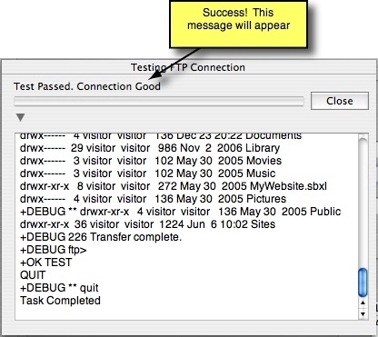Click the MyWebsite.sbxl line in log
Image resolution: width=378 pixels, height=337 pixels.
coord(174,186)
